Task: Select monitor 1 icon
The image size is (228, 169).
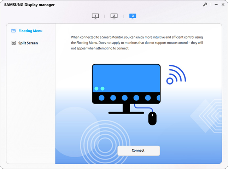Action: click(95, 16)
